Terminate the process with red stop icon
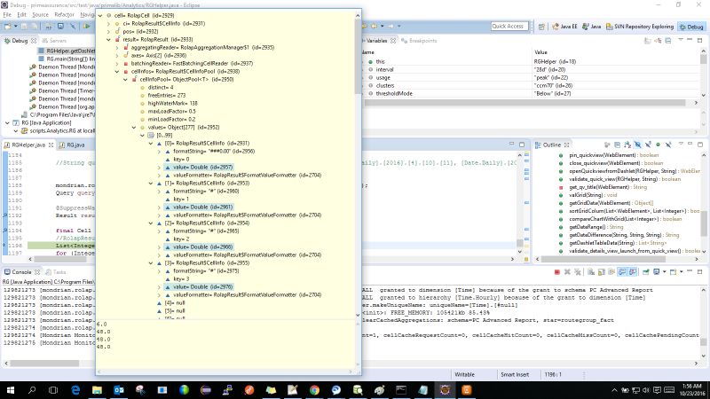 [557, 272]
